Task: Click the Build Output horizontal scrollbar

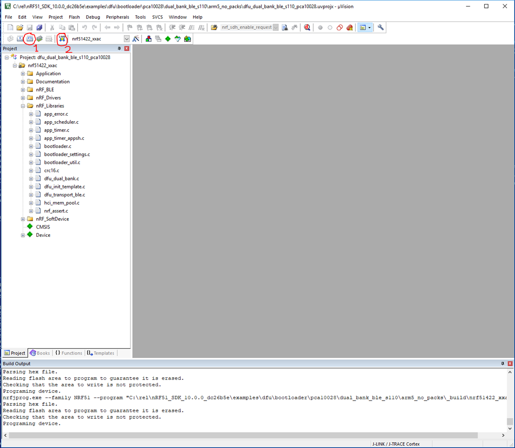Action: pyautogui.click(x=243, y=435)
